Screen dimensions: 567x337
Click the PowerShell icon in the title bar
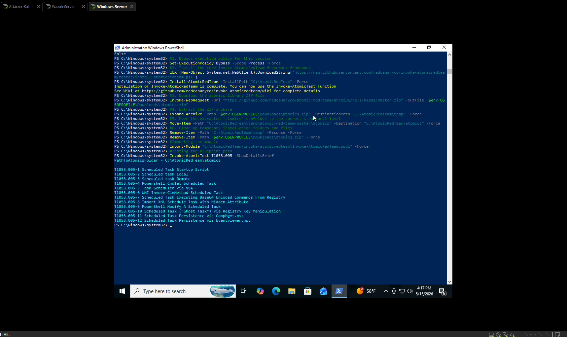coord(118,48)
